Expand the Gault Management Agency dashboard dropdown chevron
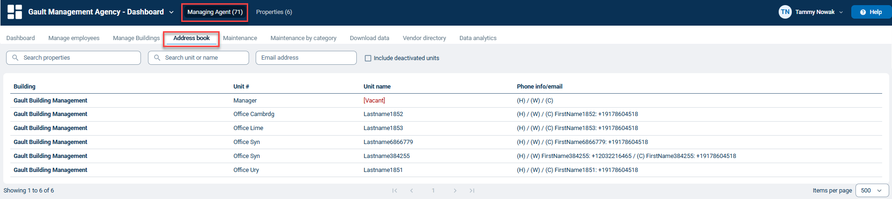This screenshot has width=892, height=199. click(x=171, y=12)
